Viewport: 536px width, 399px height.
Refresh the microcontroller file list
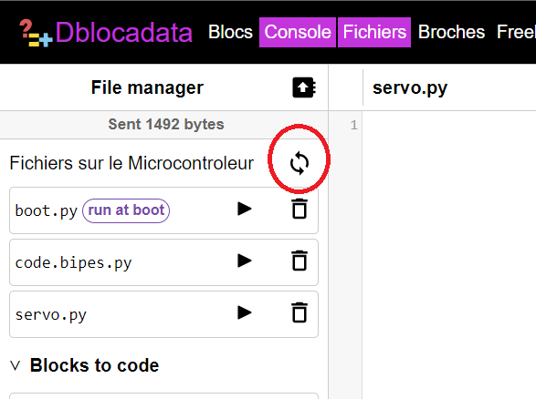300,163
